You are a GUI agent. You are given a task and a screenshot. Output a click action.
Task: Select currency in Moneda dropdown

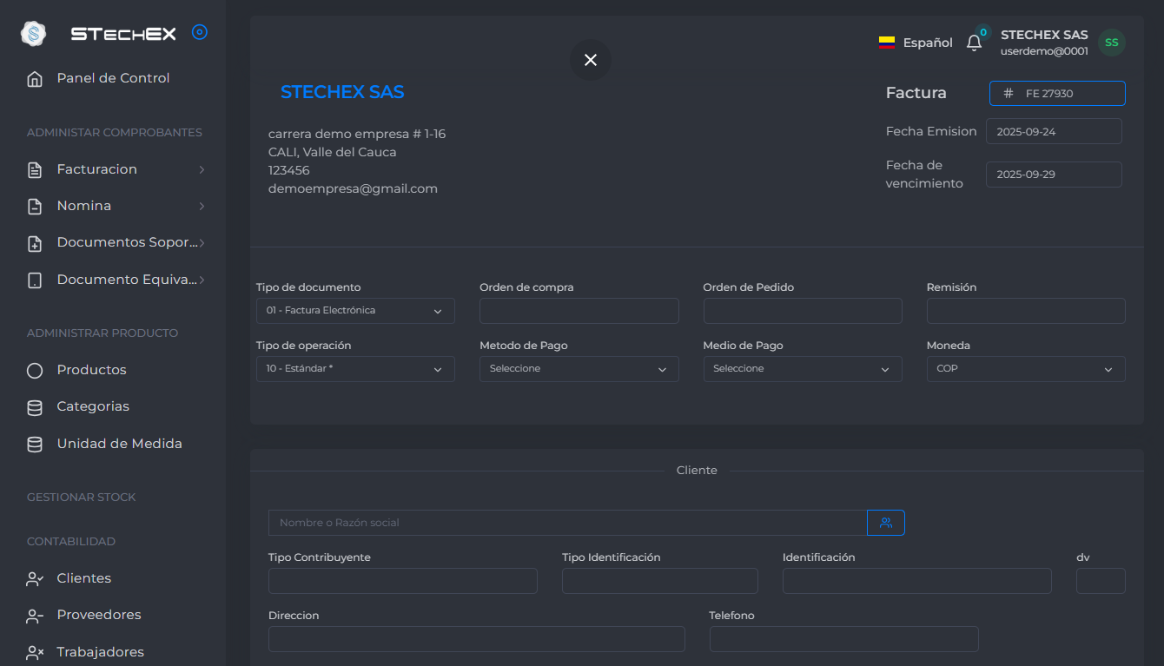click(x=1025, y=369)
